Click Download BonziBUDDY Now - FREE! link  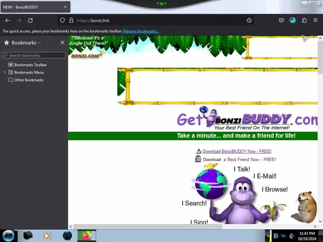pos(237,152)
